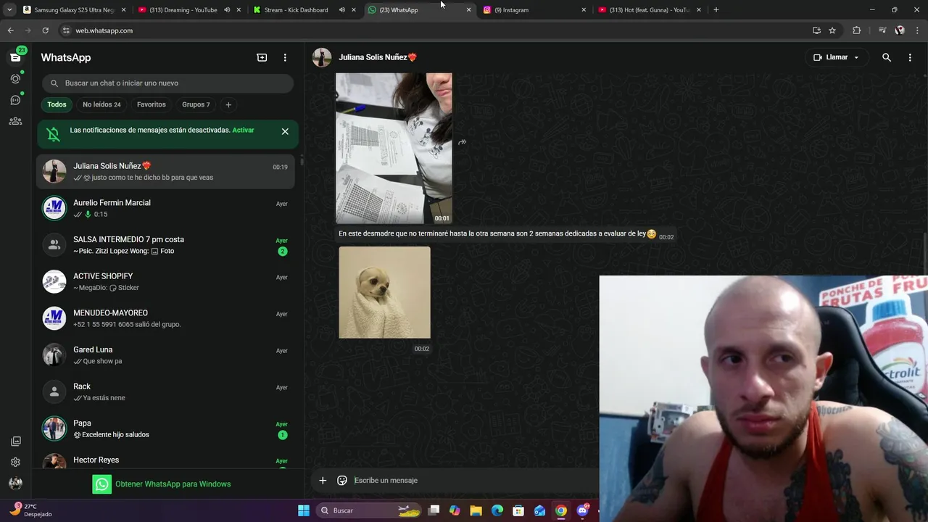Open the media gallery icon in sidebar
Image resolution: width=928 pixels, height=522 pixels.
tap(15, 441)
